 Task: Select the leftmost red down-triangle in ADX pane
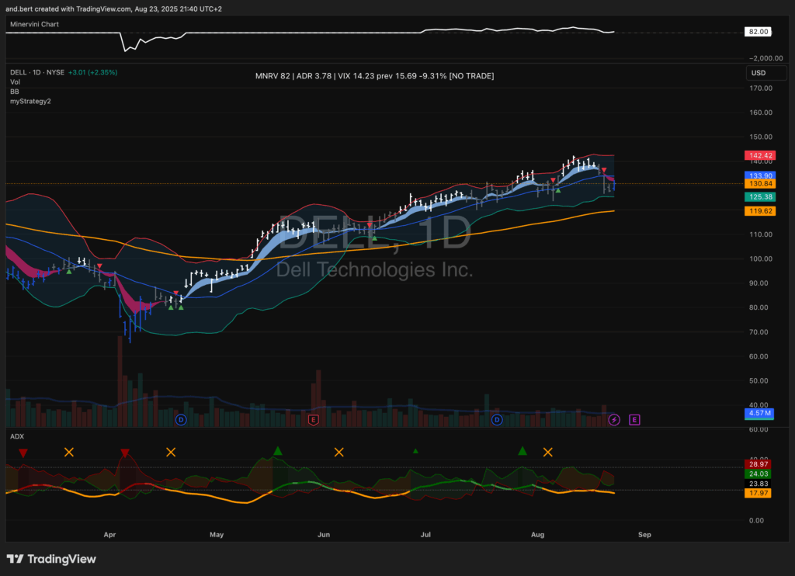[23, 452]
